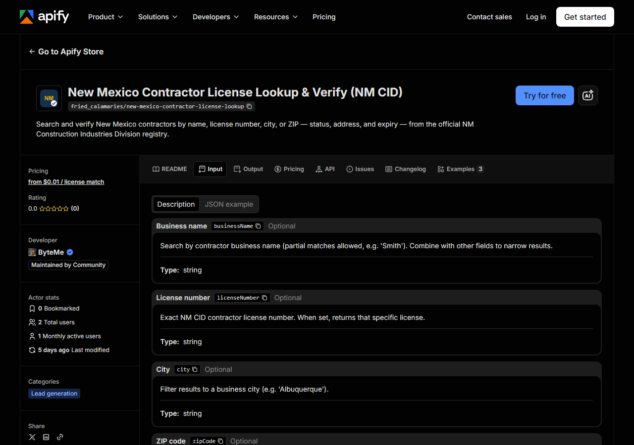Click the licenseNumber code label

coord(238,298)
